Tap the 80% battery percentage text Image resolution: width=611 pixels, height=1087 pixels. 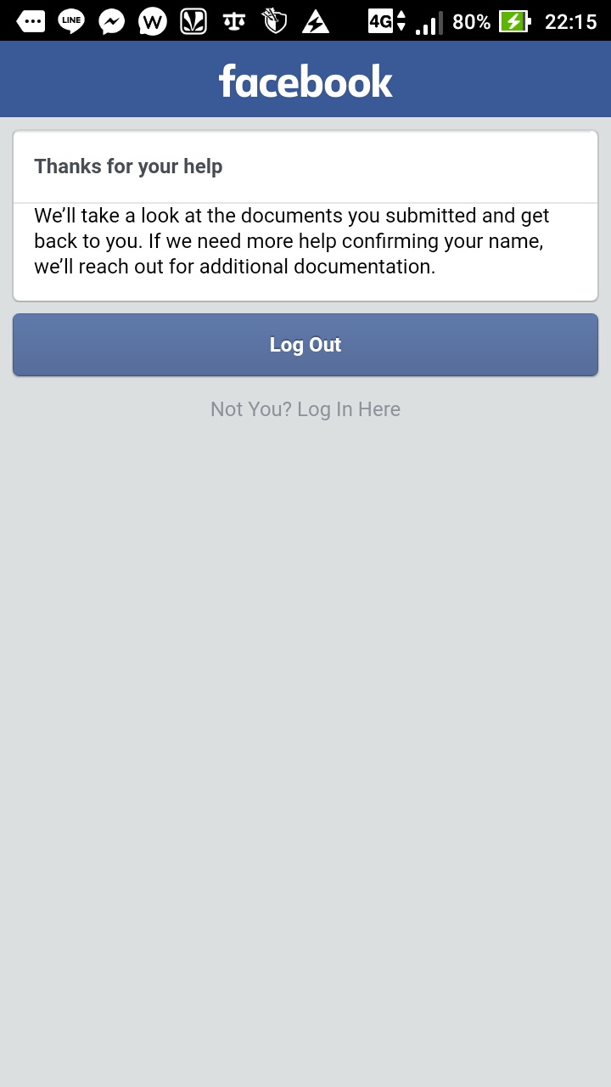click(471, 22)
